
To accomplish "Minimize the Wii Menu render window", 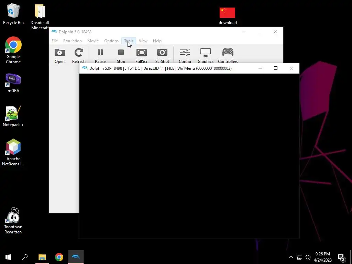I will tap(260, 68).
